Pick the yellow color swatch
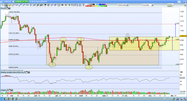 point(97,6)
